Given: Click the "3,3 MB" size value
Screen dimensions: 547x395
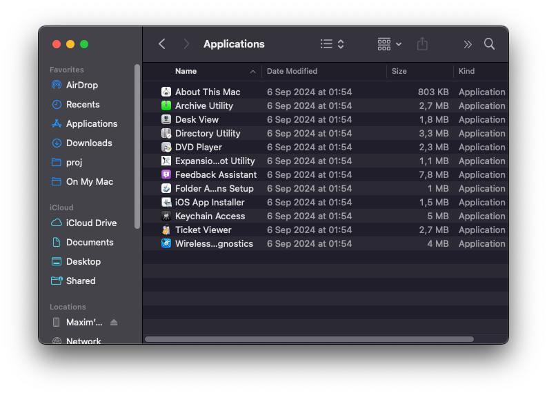Looking at the screenshot, I should click(434, 133).
